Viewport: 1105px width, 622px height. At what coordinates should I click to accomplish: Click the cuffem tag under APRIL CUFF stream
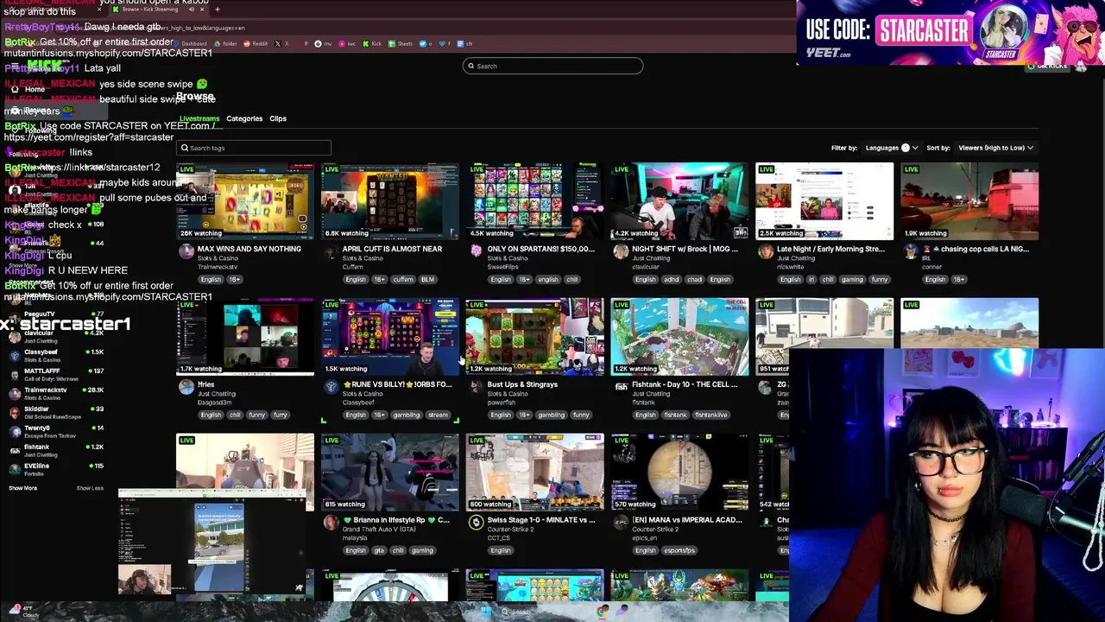(403, 279)
